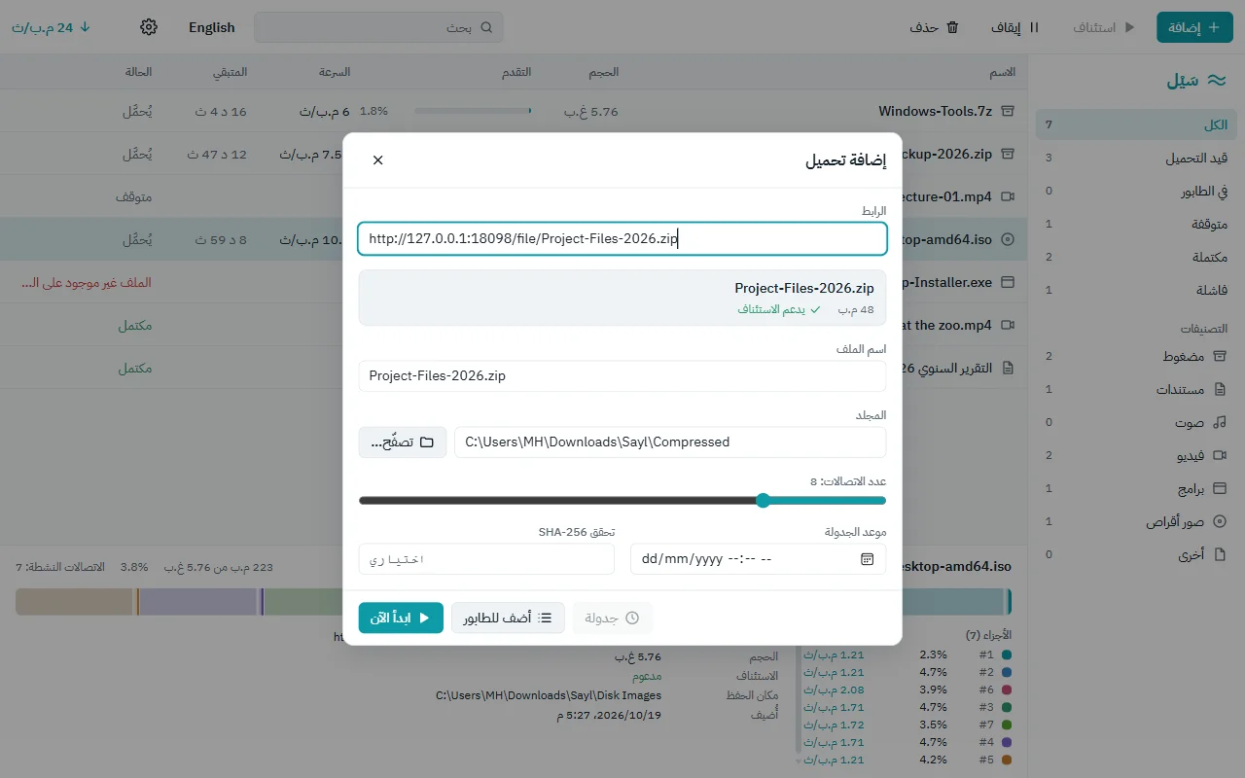
Task: Click the عدد الاتصالات slider handle
Action: [764, 501]
